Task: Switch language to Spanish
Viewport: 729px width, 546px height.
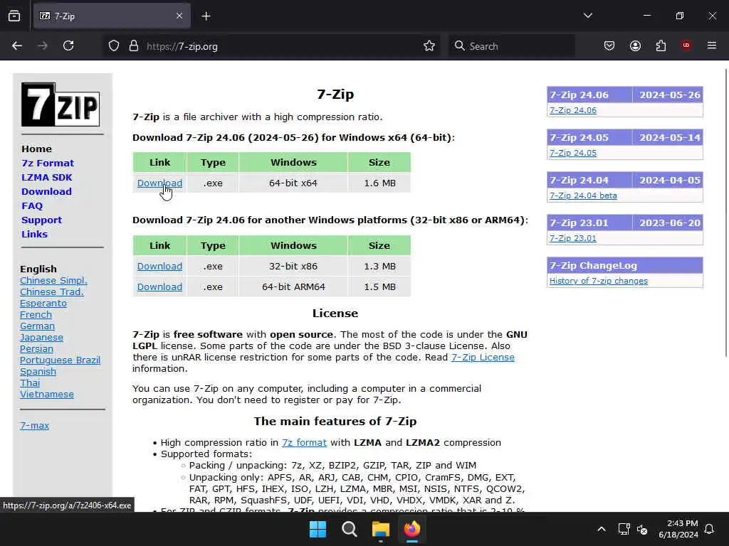Action: pyautogui.click(x=38, y=371)
